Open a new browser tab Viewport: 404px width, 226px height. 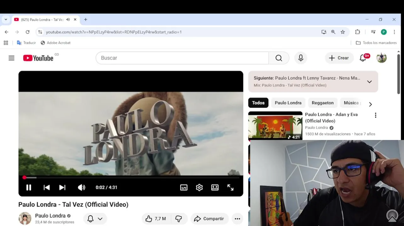[x=86, y=19]
